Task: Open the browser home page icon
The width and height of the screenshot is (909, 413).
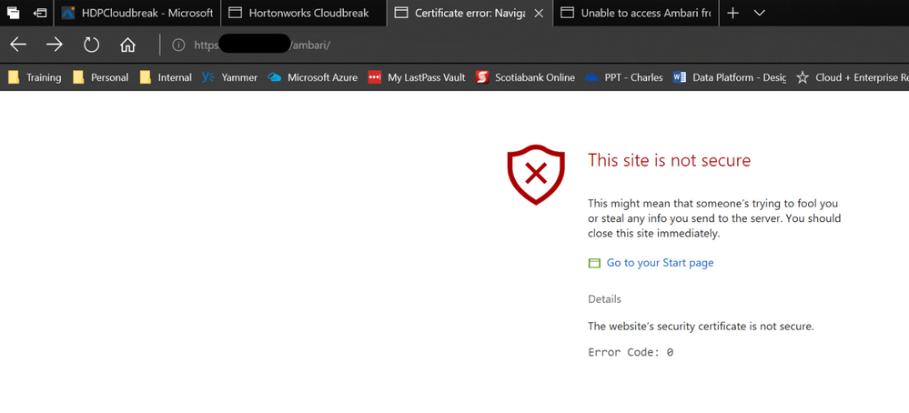Action: tap(127, 45)
